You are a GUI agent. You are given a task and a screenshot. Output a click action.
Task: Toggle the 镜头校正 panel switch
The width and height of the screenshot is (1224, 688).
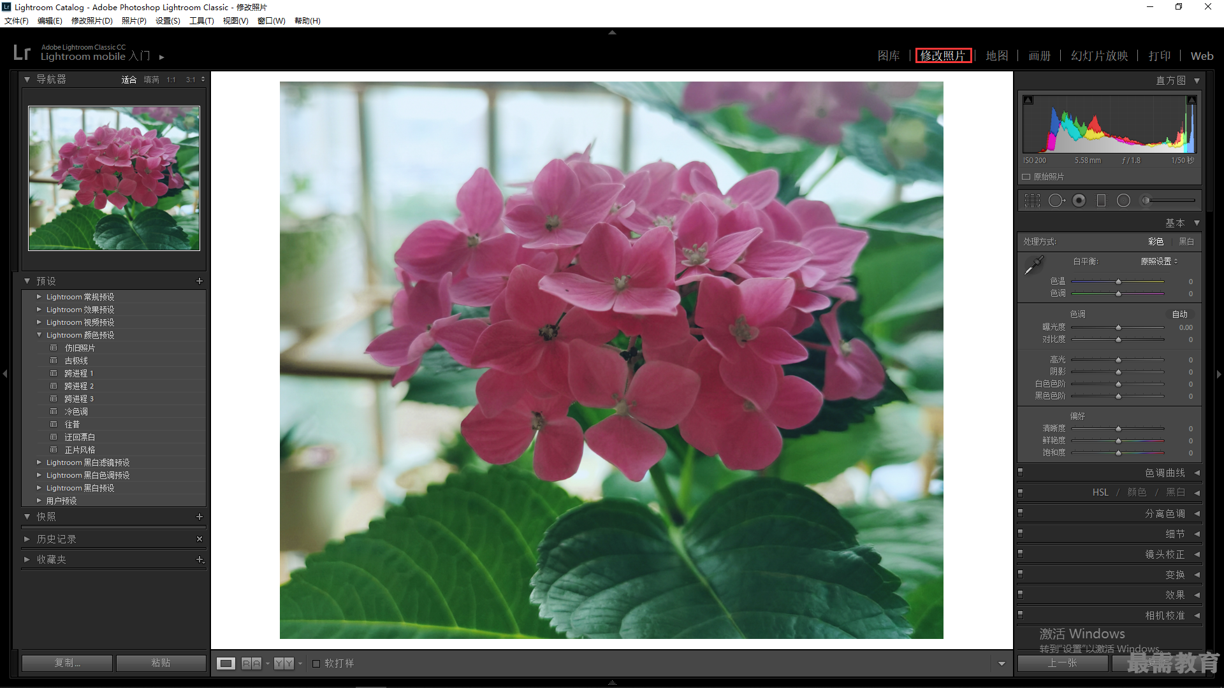1021,554
